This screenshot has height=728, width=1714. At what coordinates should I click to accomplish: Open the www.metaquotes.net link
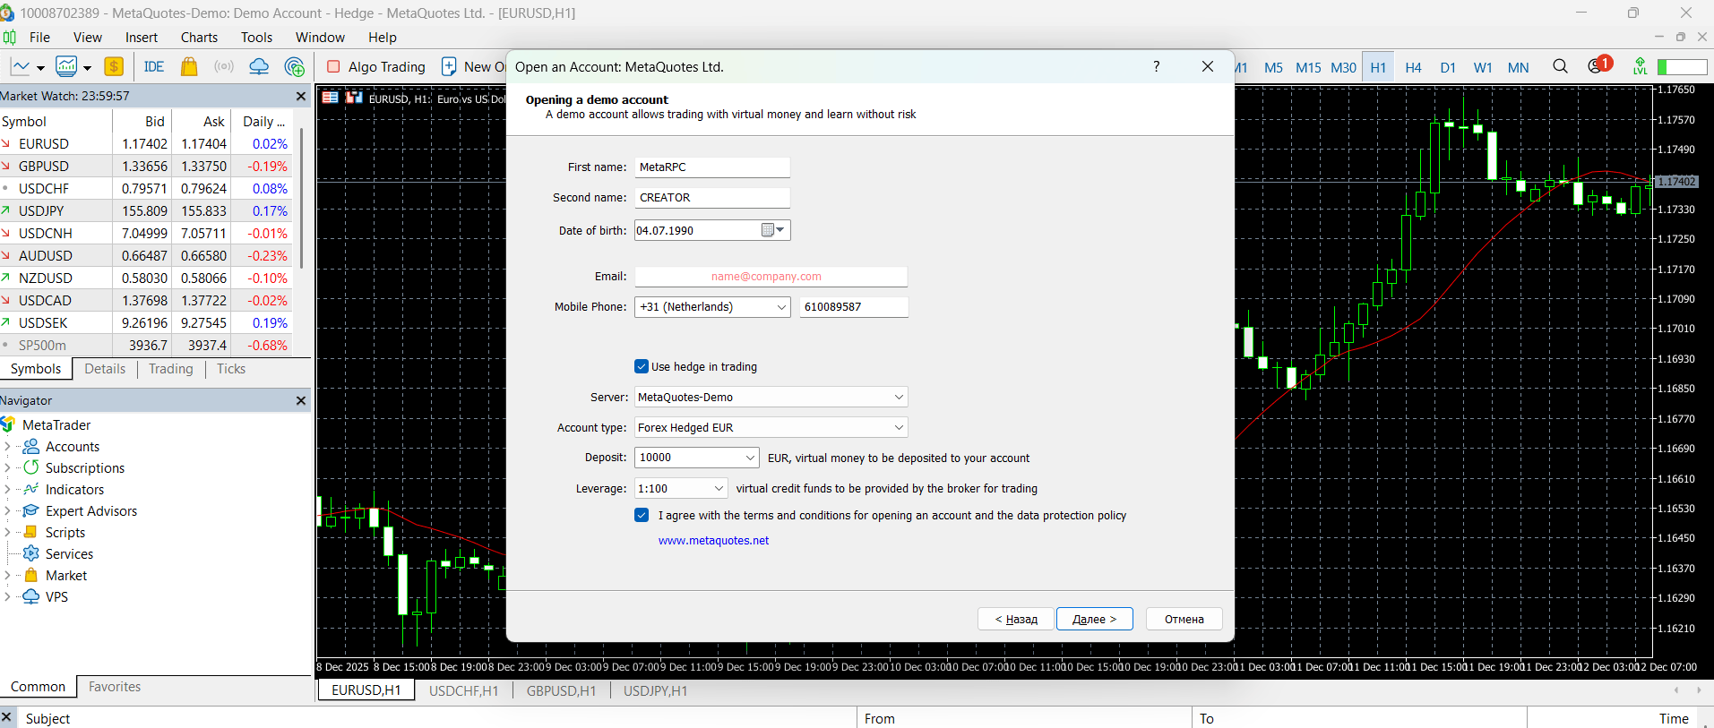coord(713,541)
